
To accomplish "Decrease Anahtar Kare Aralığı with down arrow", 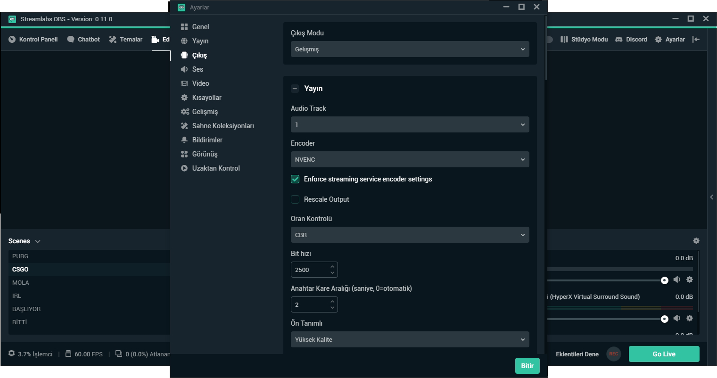I will (x=332, y=308).
